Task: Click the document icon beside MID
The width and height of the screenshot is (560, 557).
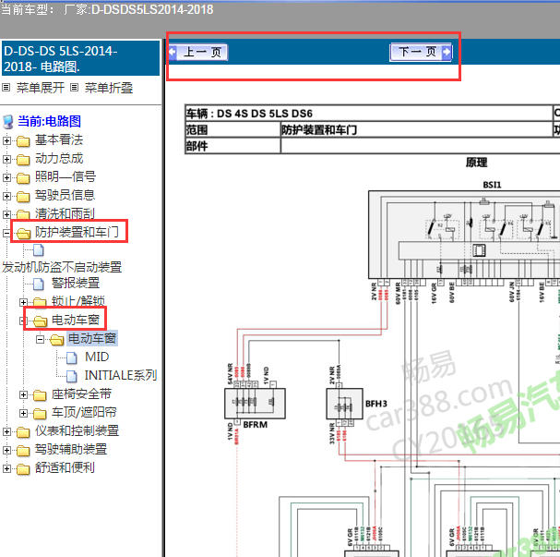Action: tap(72, 357)
